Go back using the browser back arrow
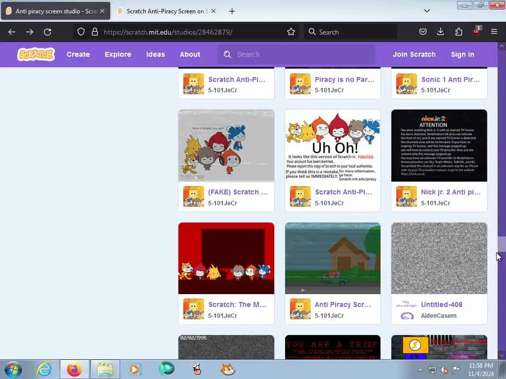The image size is (506, 379). tap(12, 32)
